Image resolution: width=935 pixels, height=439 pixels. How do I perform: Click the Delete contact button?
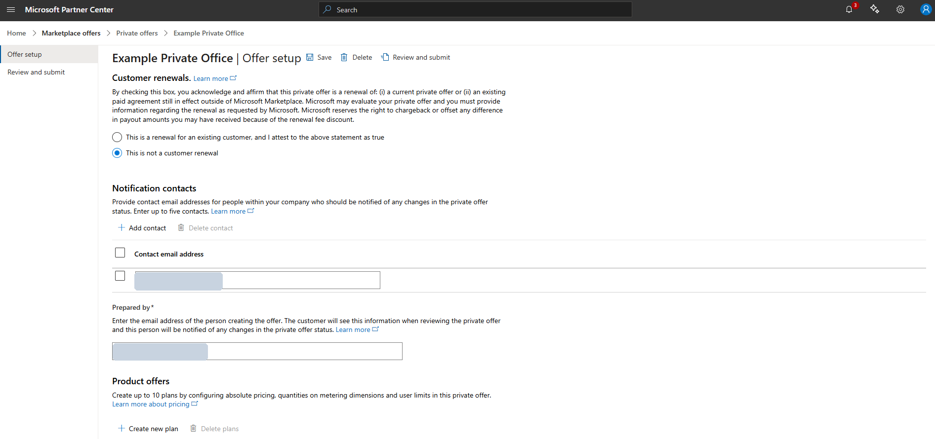pos(205,228)
